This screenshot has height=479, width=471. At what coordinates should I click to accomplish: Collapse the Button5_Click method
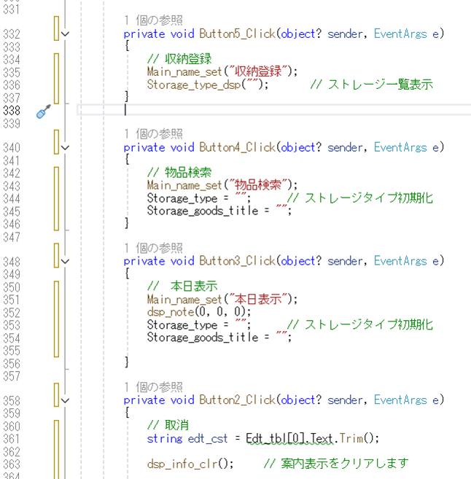pos(66,34)
